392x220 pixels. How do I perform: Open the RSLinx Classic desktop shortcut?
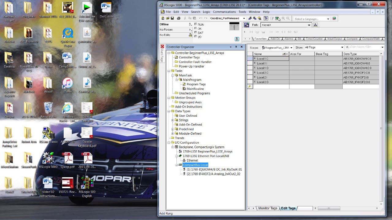tap(48, 135)
